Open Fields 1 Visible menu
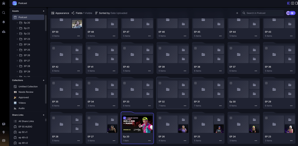 click(x=82, y=13)
